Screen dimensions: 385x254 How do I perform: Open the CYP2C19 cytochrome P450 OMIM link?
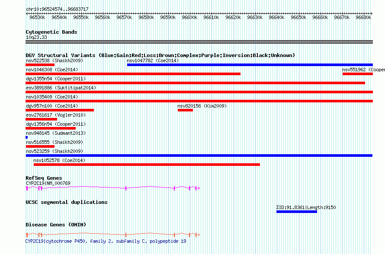click(x=106, y=241)
